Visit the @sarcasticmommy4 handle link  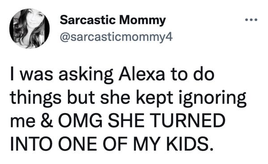click(x=116, y=37)
